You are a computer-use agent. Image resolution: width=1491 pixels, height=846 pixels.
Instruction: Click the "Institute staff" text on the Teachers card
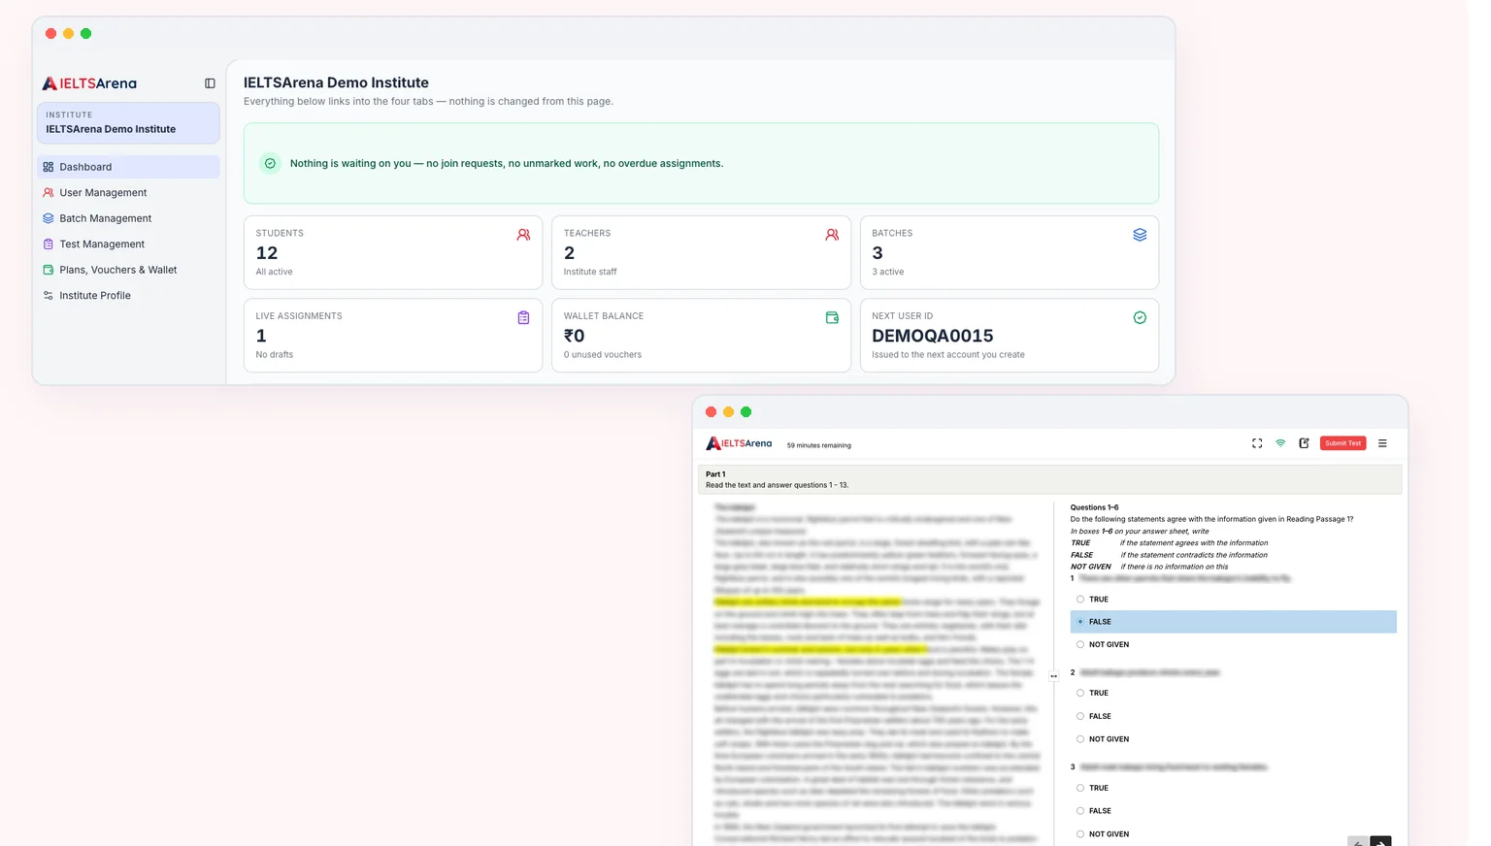590,272
